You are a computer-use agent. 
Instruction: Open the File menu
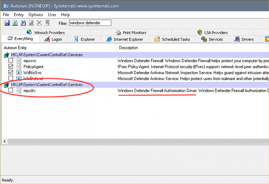[x=6, y=15]
